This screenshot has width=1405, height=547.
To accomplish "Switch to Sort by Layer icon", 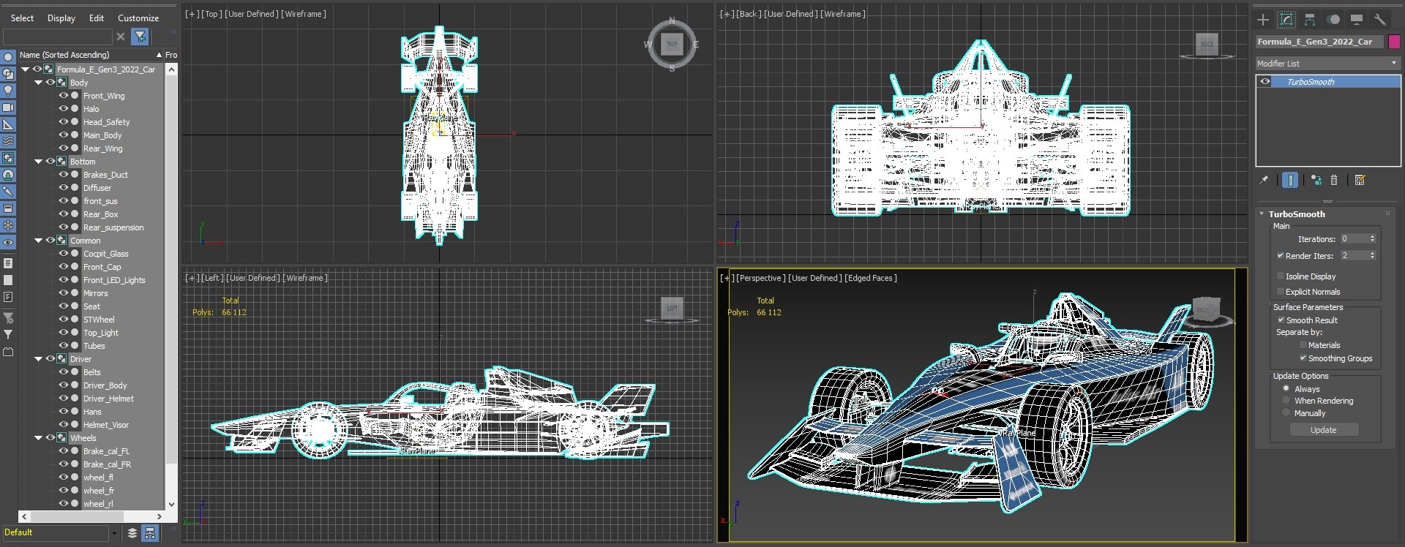I will pyautogui.click(x=132, y=533).
